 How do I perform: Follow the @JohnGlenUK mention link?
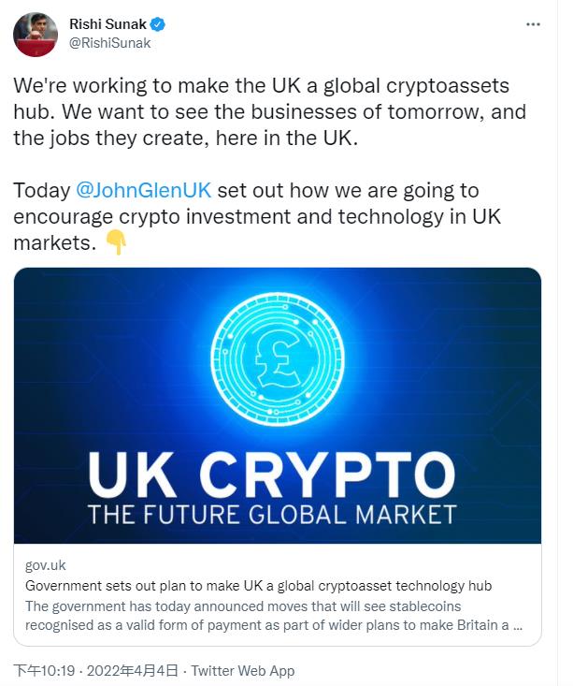[143, 191]
